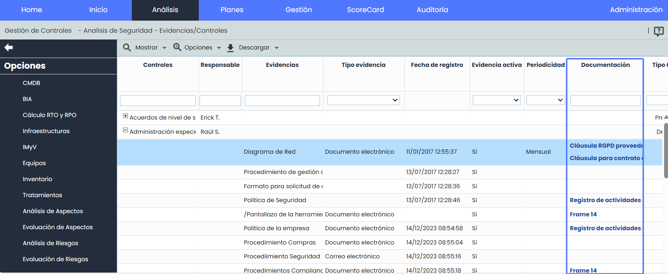Click the back arrow icon in sidebar
The image size is (668, 274).
[9, 47]
